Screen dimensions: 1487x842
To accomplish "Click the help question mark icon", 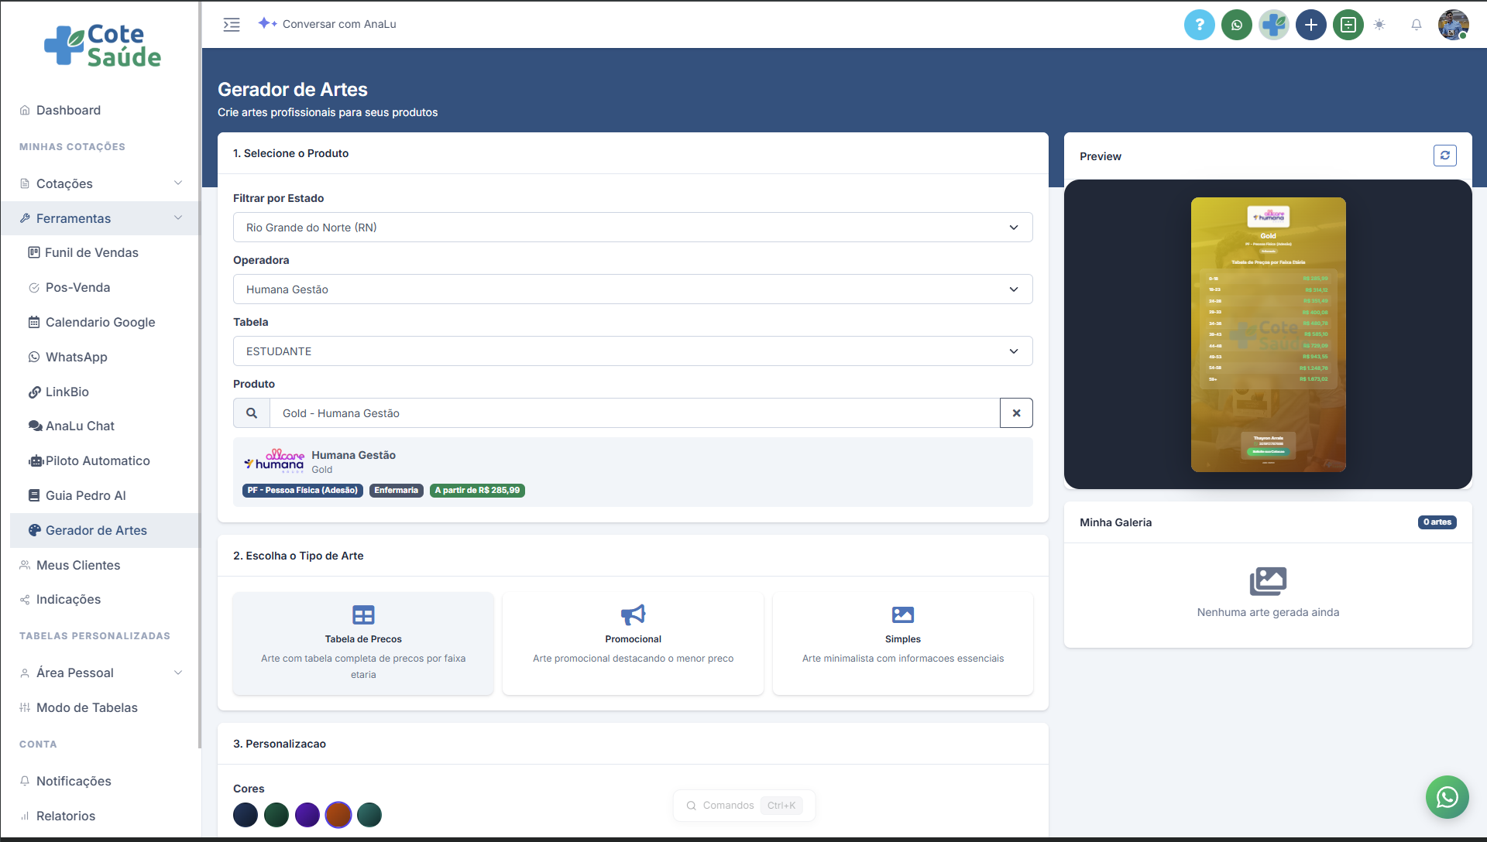I will (x=1199, y=25).
